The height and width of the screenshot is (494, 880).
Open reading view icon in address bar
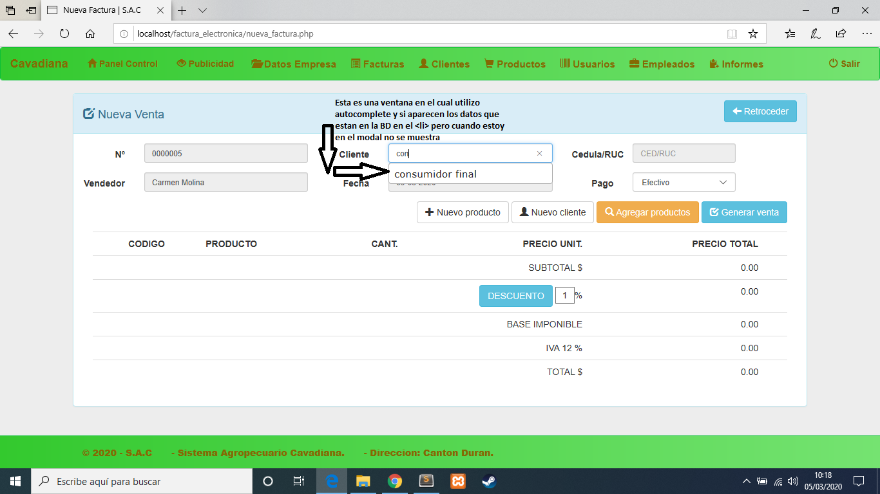click(x=732, y=34)
